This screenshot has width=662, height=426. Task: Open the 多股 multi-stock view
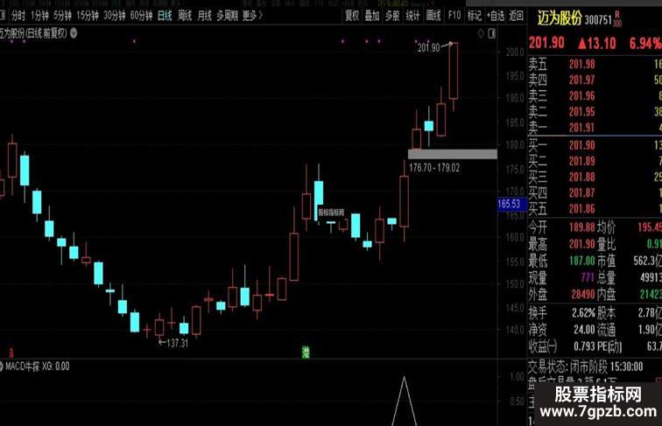(x=392, y=16)
